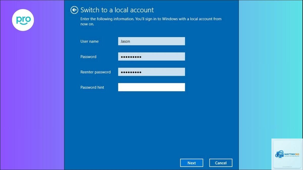Focus the Password input field
This screenshot has width=303, height=170.
(x=151, y=57)
